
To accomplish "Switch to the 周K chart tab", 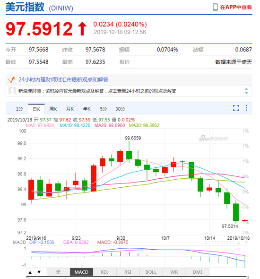I will (53, 109).
